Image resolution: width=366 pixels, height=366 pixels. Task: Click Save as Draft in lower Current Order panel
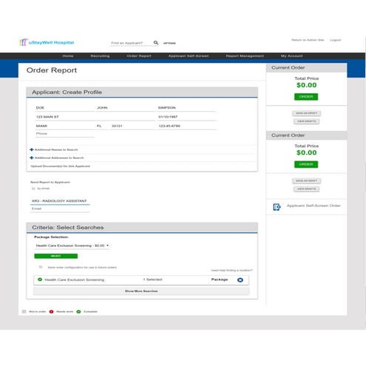306,181
